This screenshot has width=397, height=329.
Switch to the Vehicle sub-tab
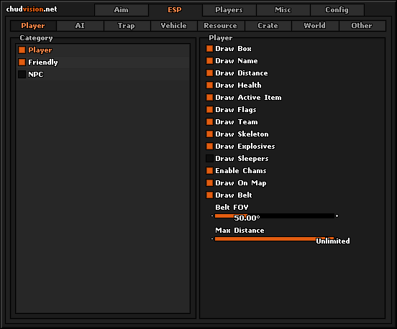coord(174,26)
